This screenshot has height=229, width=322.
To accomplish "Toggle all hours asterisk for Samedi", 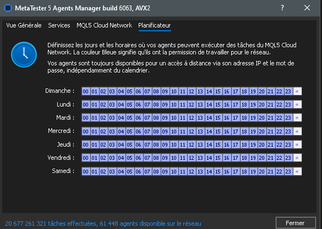I will pyautogui.click(x=297, y=171).
